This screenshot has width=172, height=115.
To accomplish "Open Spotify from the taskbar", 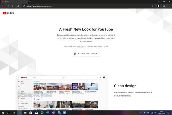I will click(x=42, y=113).
